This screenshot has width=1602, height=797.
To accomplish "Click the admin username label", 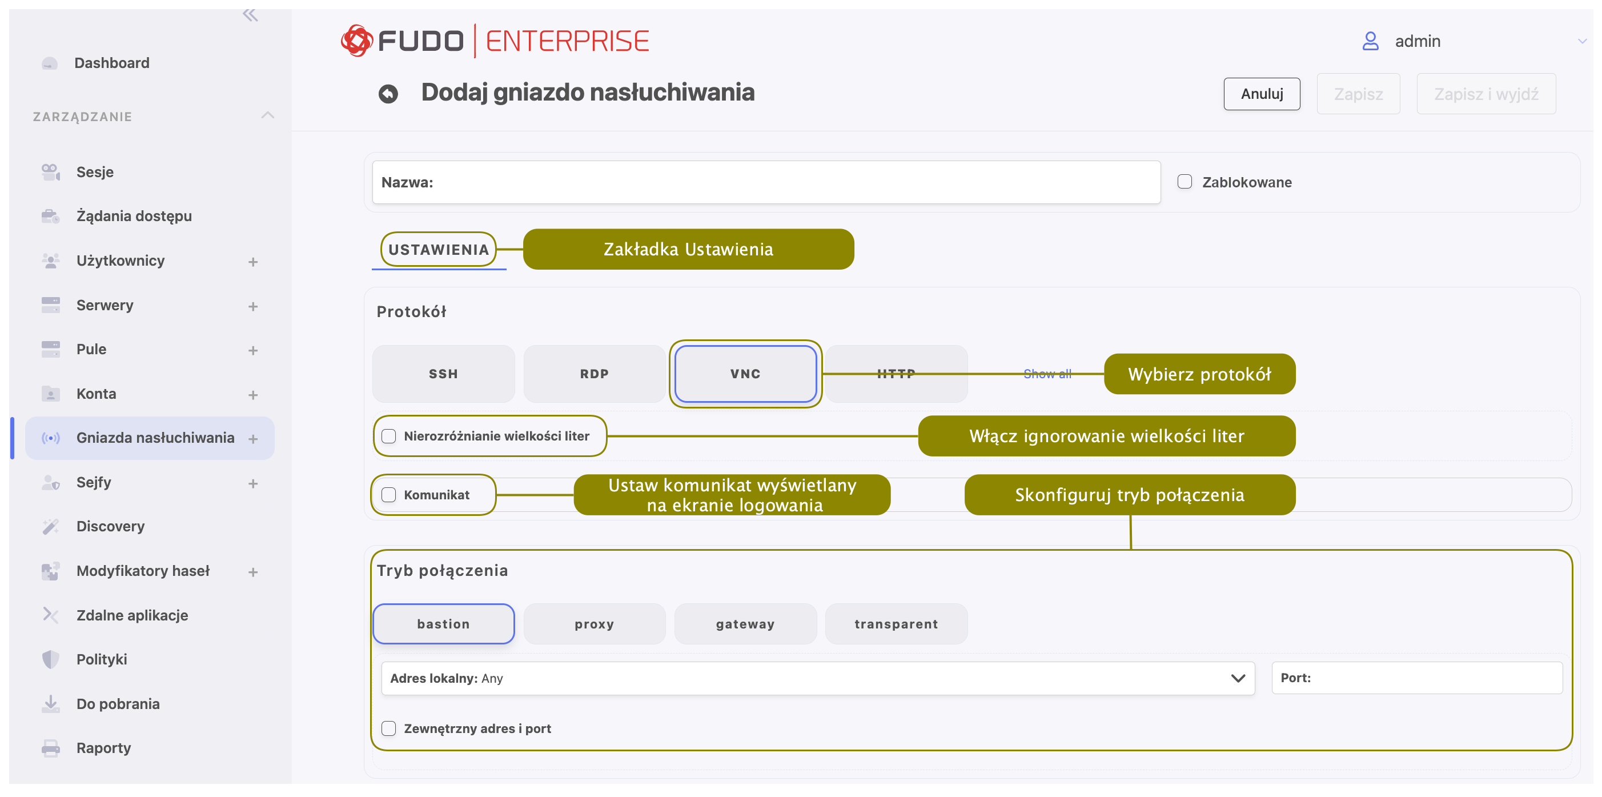I will pos(1418,42).
